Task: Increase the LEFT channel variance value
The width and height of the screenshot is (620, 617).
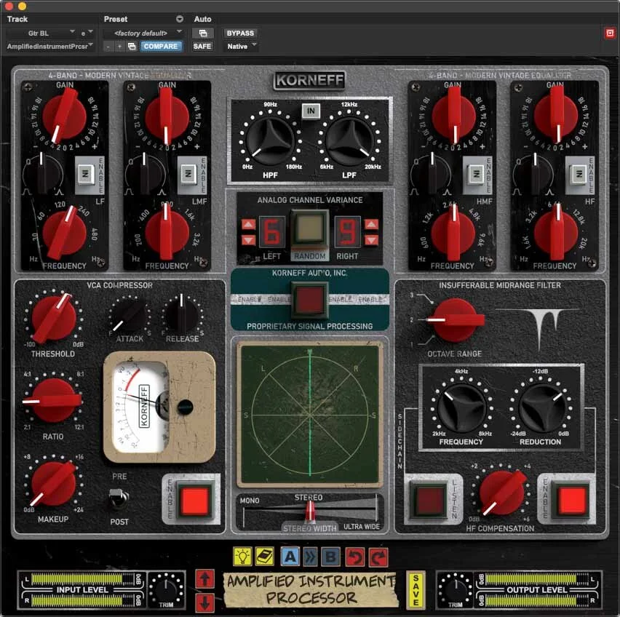Action: click(248, 225)
